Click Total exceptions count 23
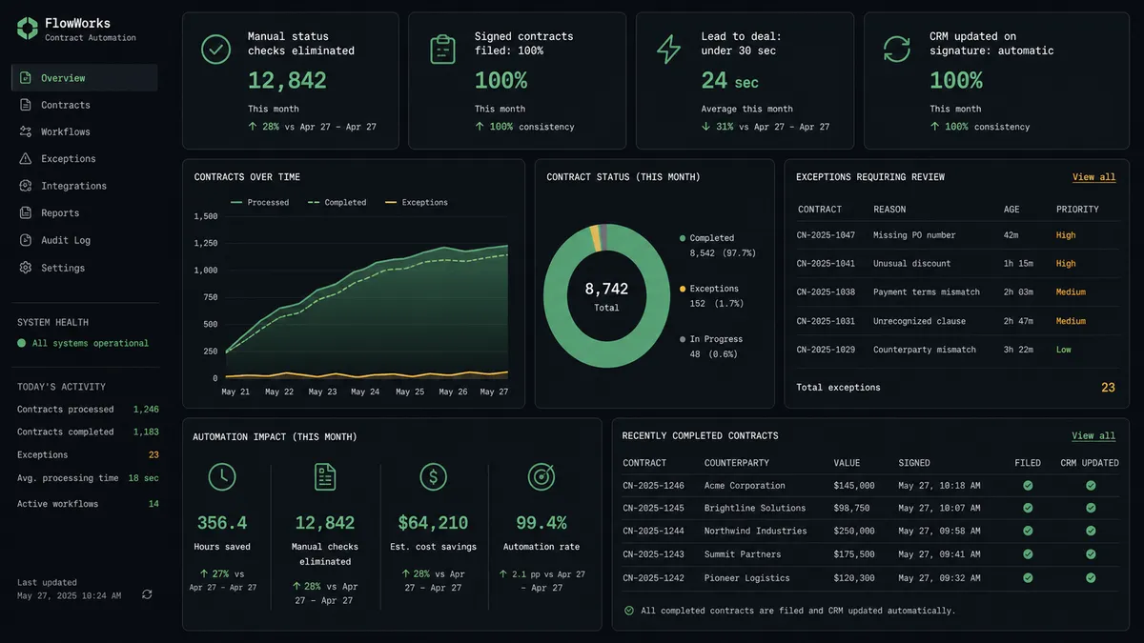 click(1108, 388)
